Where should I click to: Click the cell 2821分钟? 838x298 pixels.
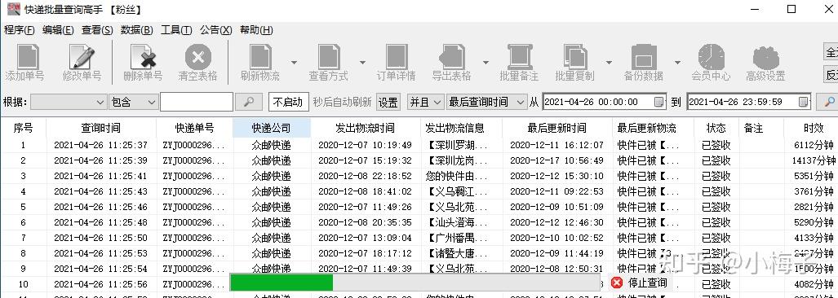(814, 207)
